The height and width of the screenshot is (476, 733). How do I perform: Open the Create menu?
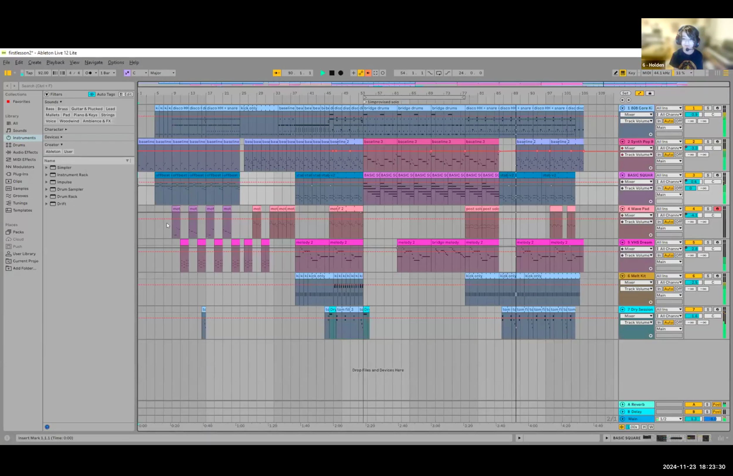click(35, 62)
